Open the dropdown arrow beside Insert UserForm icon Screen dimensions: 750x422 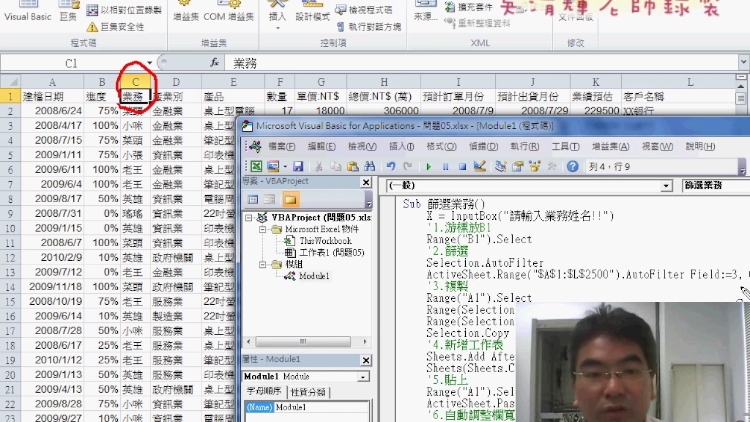point(284,166)
